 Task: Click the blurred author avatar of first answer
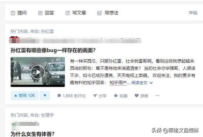[x=14, y=40]
